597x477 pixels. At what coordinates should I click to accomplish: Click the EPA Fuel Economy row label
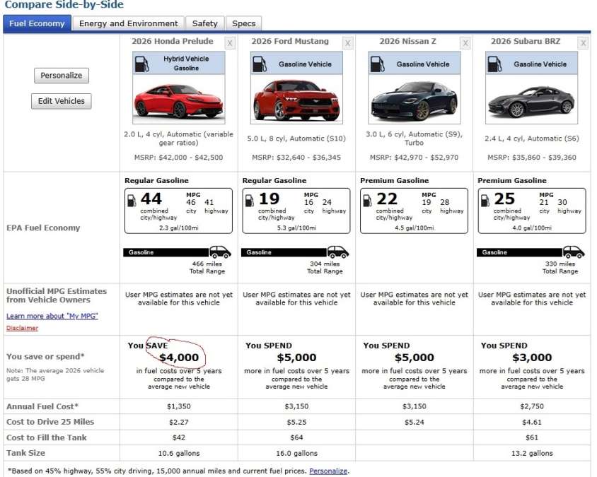coord(43,228)
